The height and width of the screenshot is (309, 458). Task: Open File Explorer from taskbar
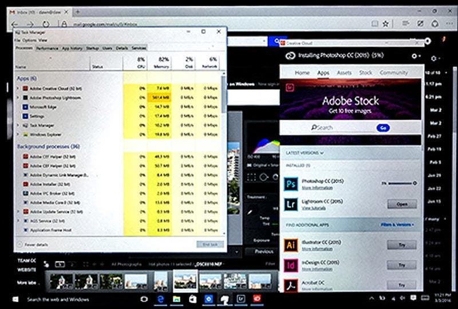click(176, 299)
